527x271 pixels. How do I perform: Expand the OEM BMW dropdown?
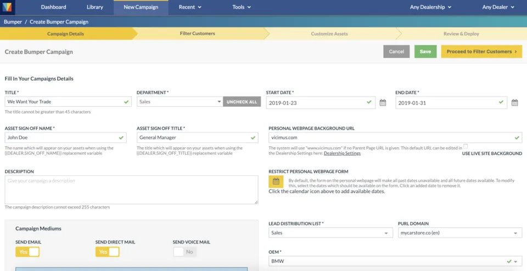tap(395, 261)
